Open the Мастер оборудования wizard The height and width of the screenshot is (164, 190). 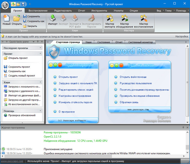click(x=127, y=21)
